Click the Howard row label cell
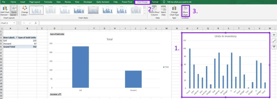The width and height of the screenshot is (277, 99). [x=11, y=44]
